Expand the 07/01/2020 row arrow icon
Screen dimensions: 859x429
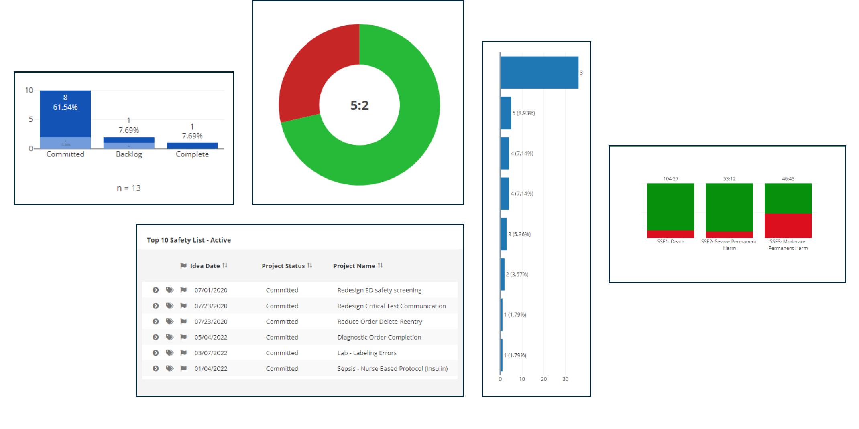click(x=156, y=290)
